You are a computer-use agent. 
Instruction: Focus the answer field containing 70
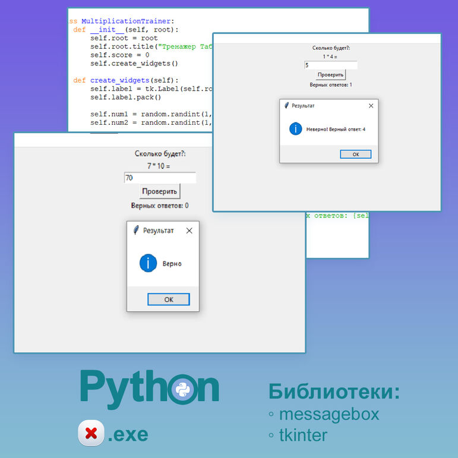click(x=160, y=178)
